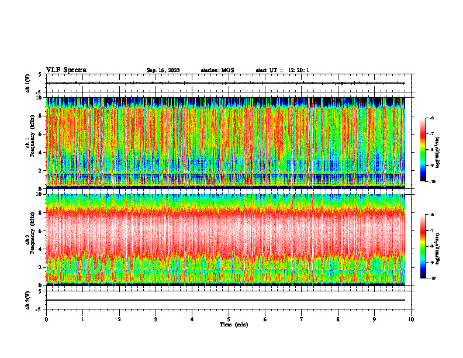Click the "0" tick on the time axis
Viewport: 463px width, 358px height.
(x=46, y=319)
